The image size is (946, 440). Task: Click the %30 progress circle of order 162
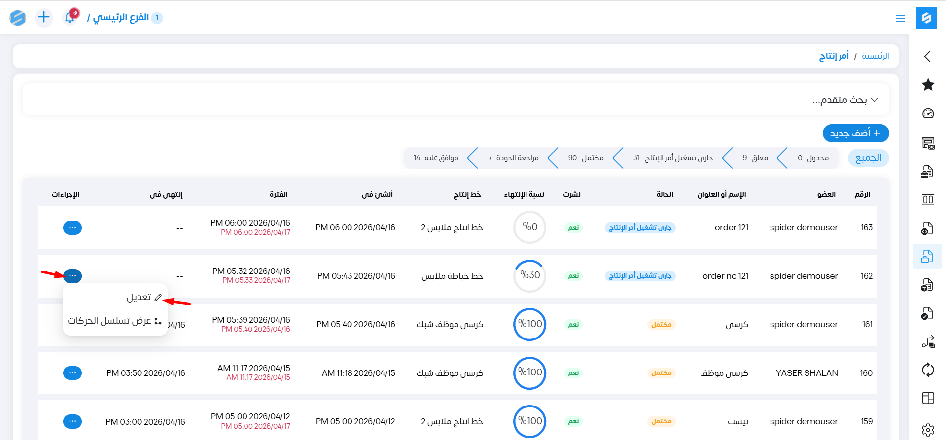pos(530,275)
